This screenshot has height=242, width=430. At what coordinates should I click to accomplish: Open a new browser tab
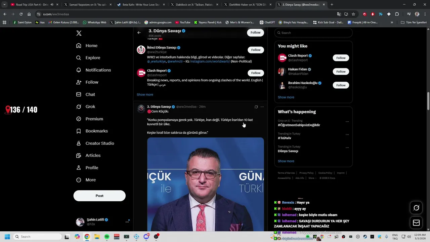332,5
